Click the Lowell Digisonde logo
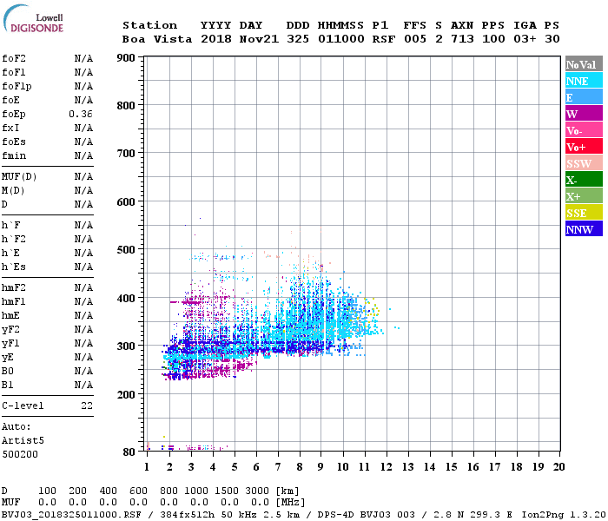This screenshot has height=521, width=608. click(x=34, y=19)
